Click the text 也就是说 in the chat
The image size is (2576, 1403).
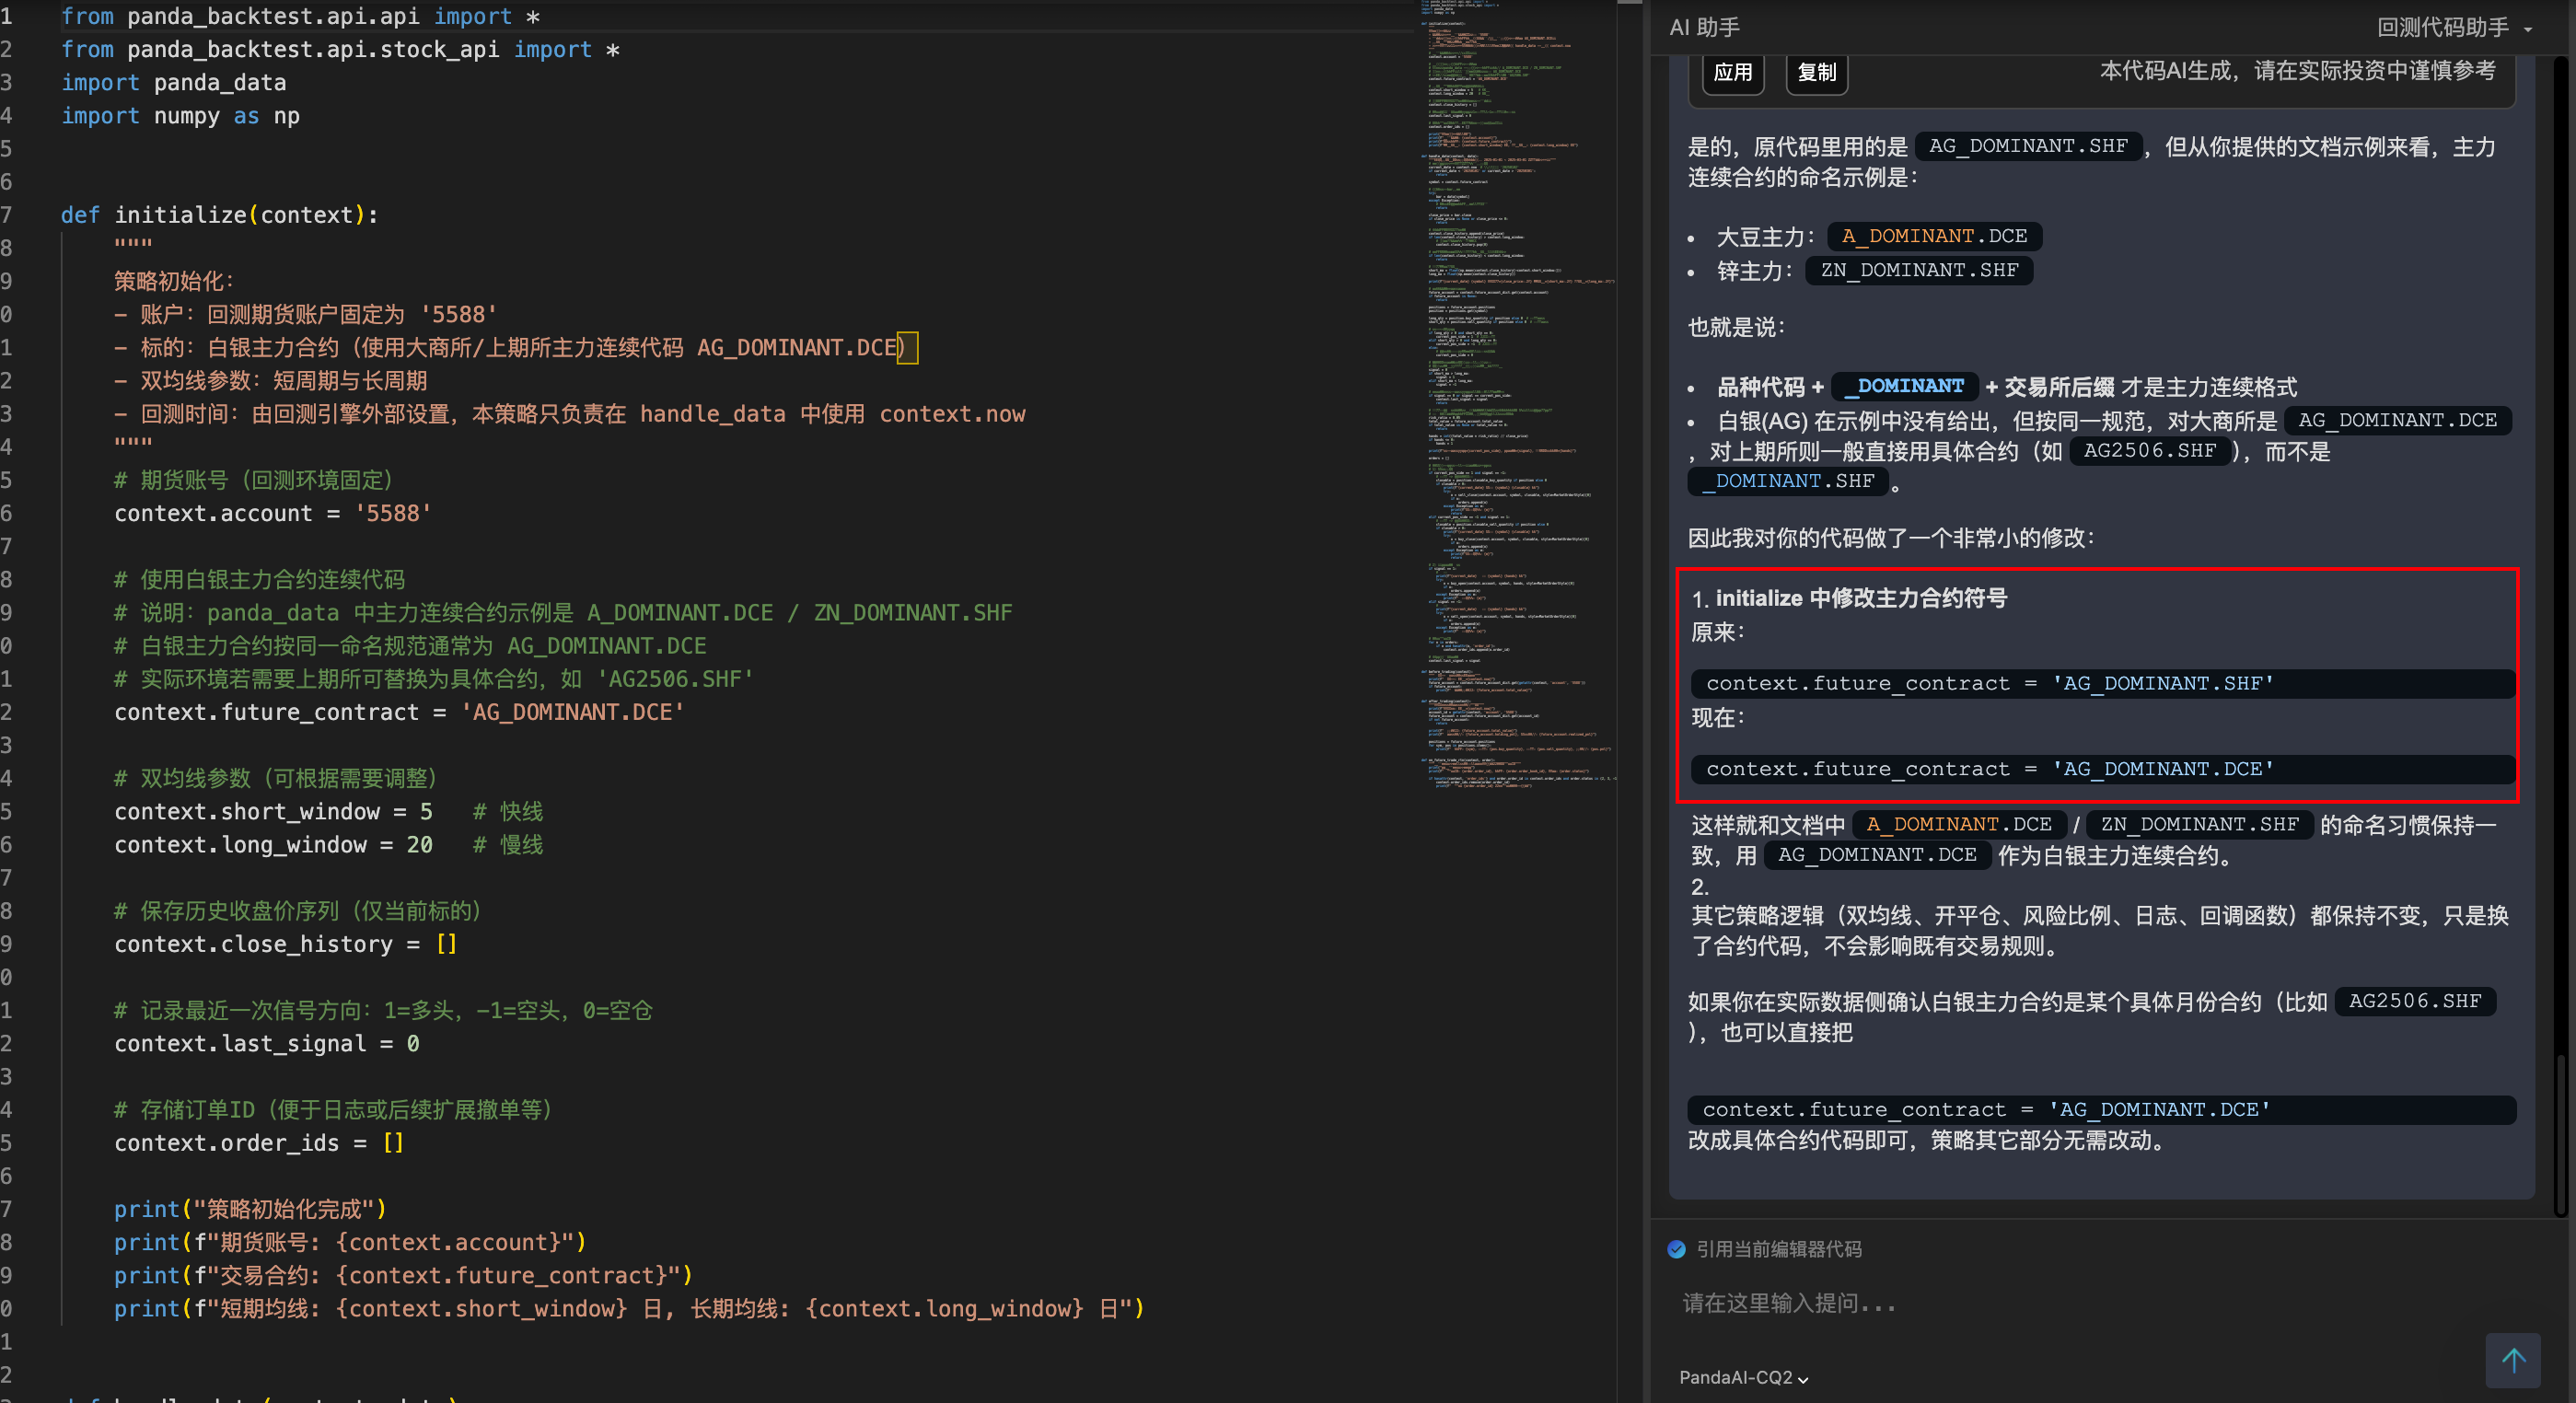coord(1737,327)
